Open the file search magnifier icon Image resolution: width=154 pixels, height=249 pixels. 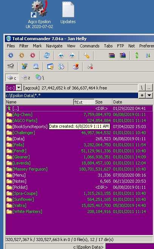36,66
